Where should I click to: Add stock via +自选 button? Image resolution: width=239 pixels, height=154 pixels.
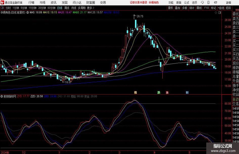[221, 8]
